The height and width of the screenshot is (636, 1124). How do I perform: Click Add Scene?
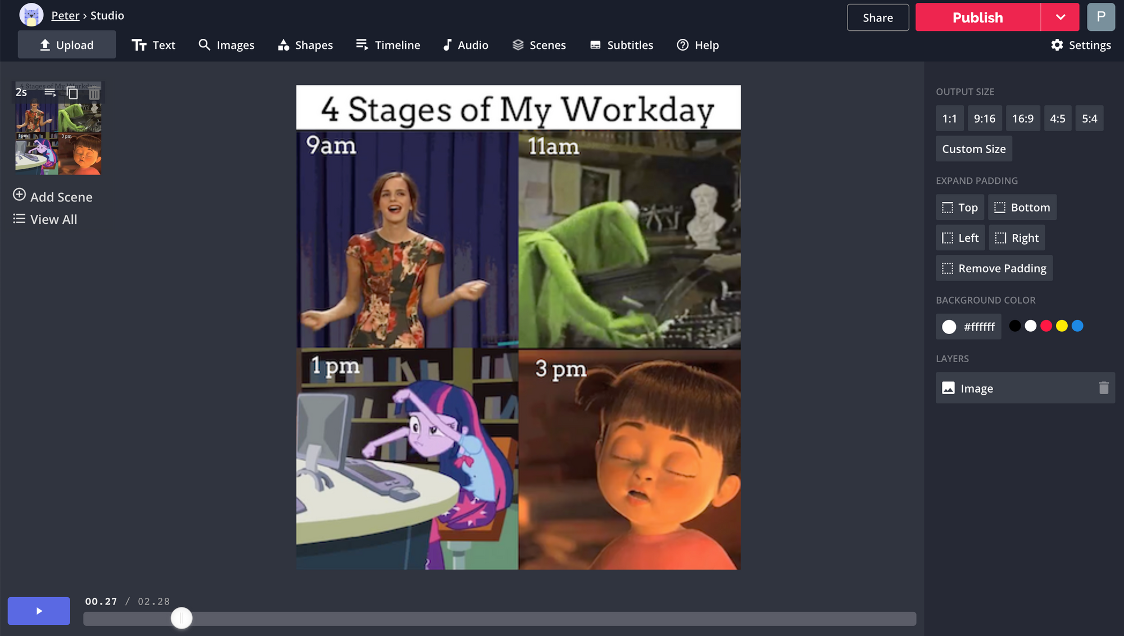(x=53, y=197)
